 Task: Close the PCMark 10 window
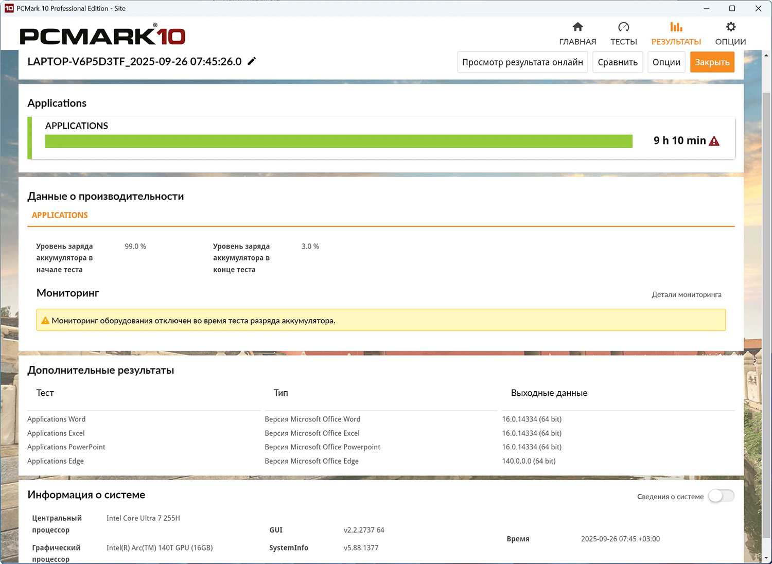(x=758, y=8)
